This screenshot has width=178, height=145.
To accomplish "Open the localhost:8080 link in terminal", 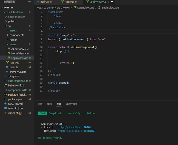I will 74,127.
